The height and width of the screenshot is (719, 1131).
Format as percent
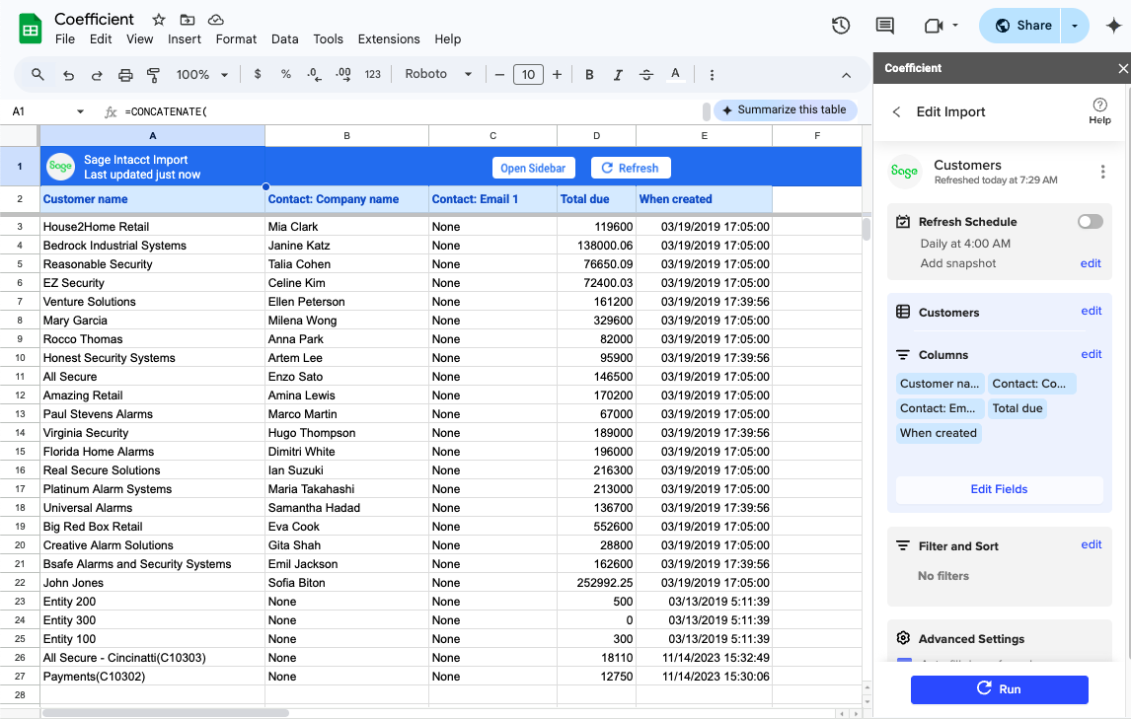(x=285, y=74)
